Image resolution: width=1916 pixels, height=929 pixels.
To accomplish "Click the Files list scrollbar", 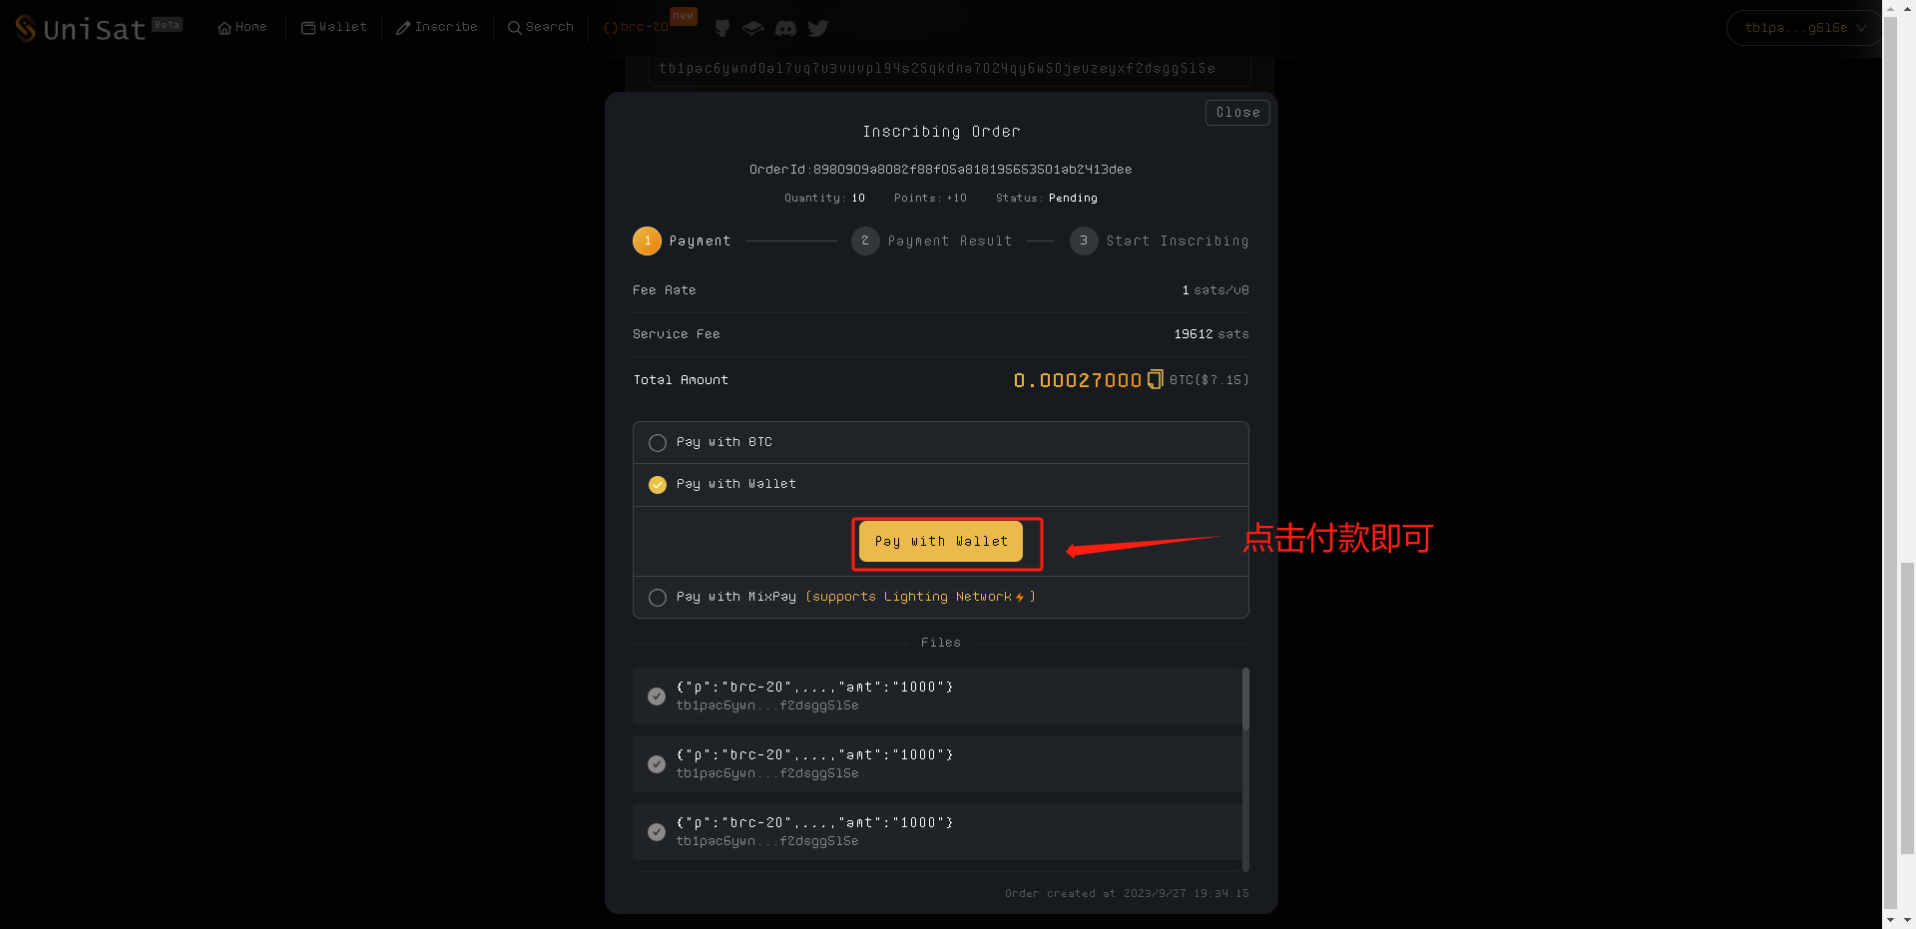I will [x=1245, y=698].
